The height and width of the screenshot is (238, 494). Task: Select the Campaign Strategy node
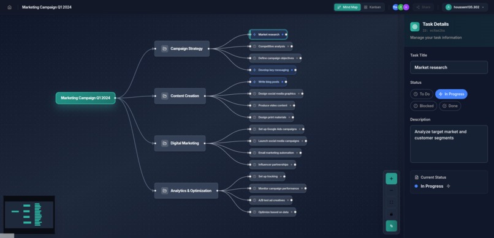click(182, 49)
